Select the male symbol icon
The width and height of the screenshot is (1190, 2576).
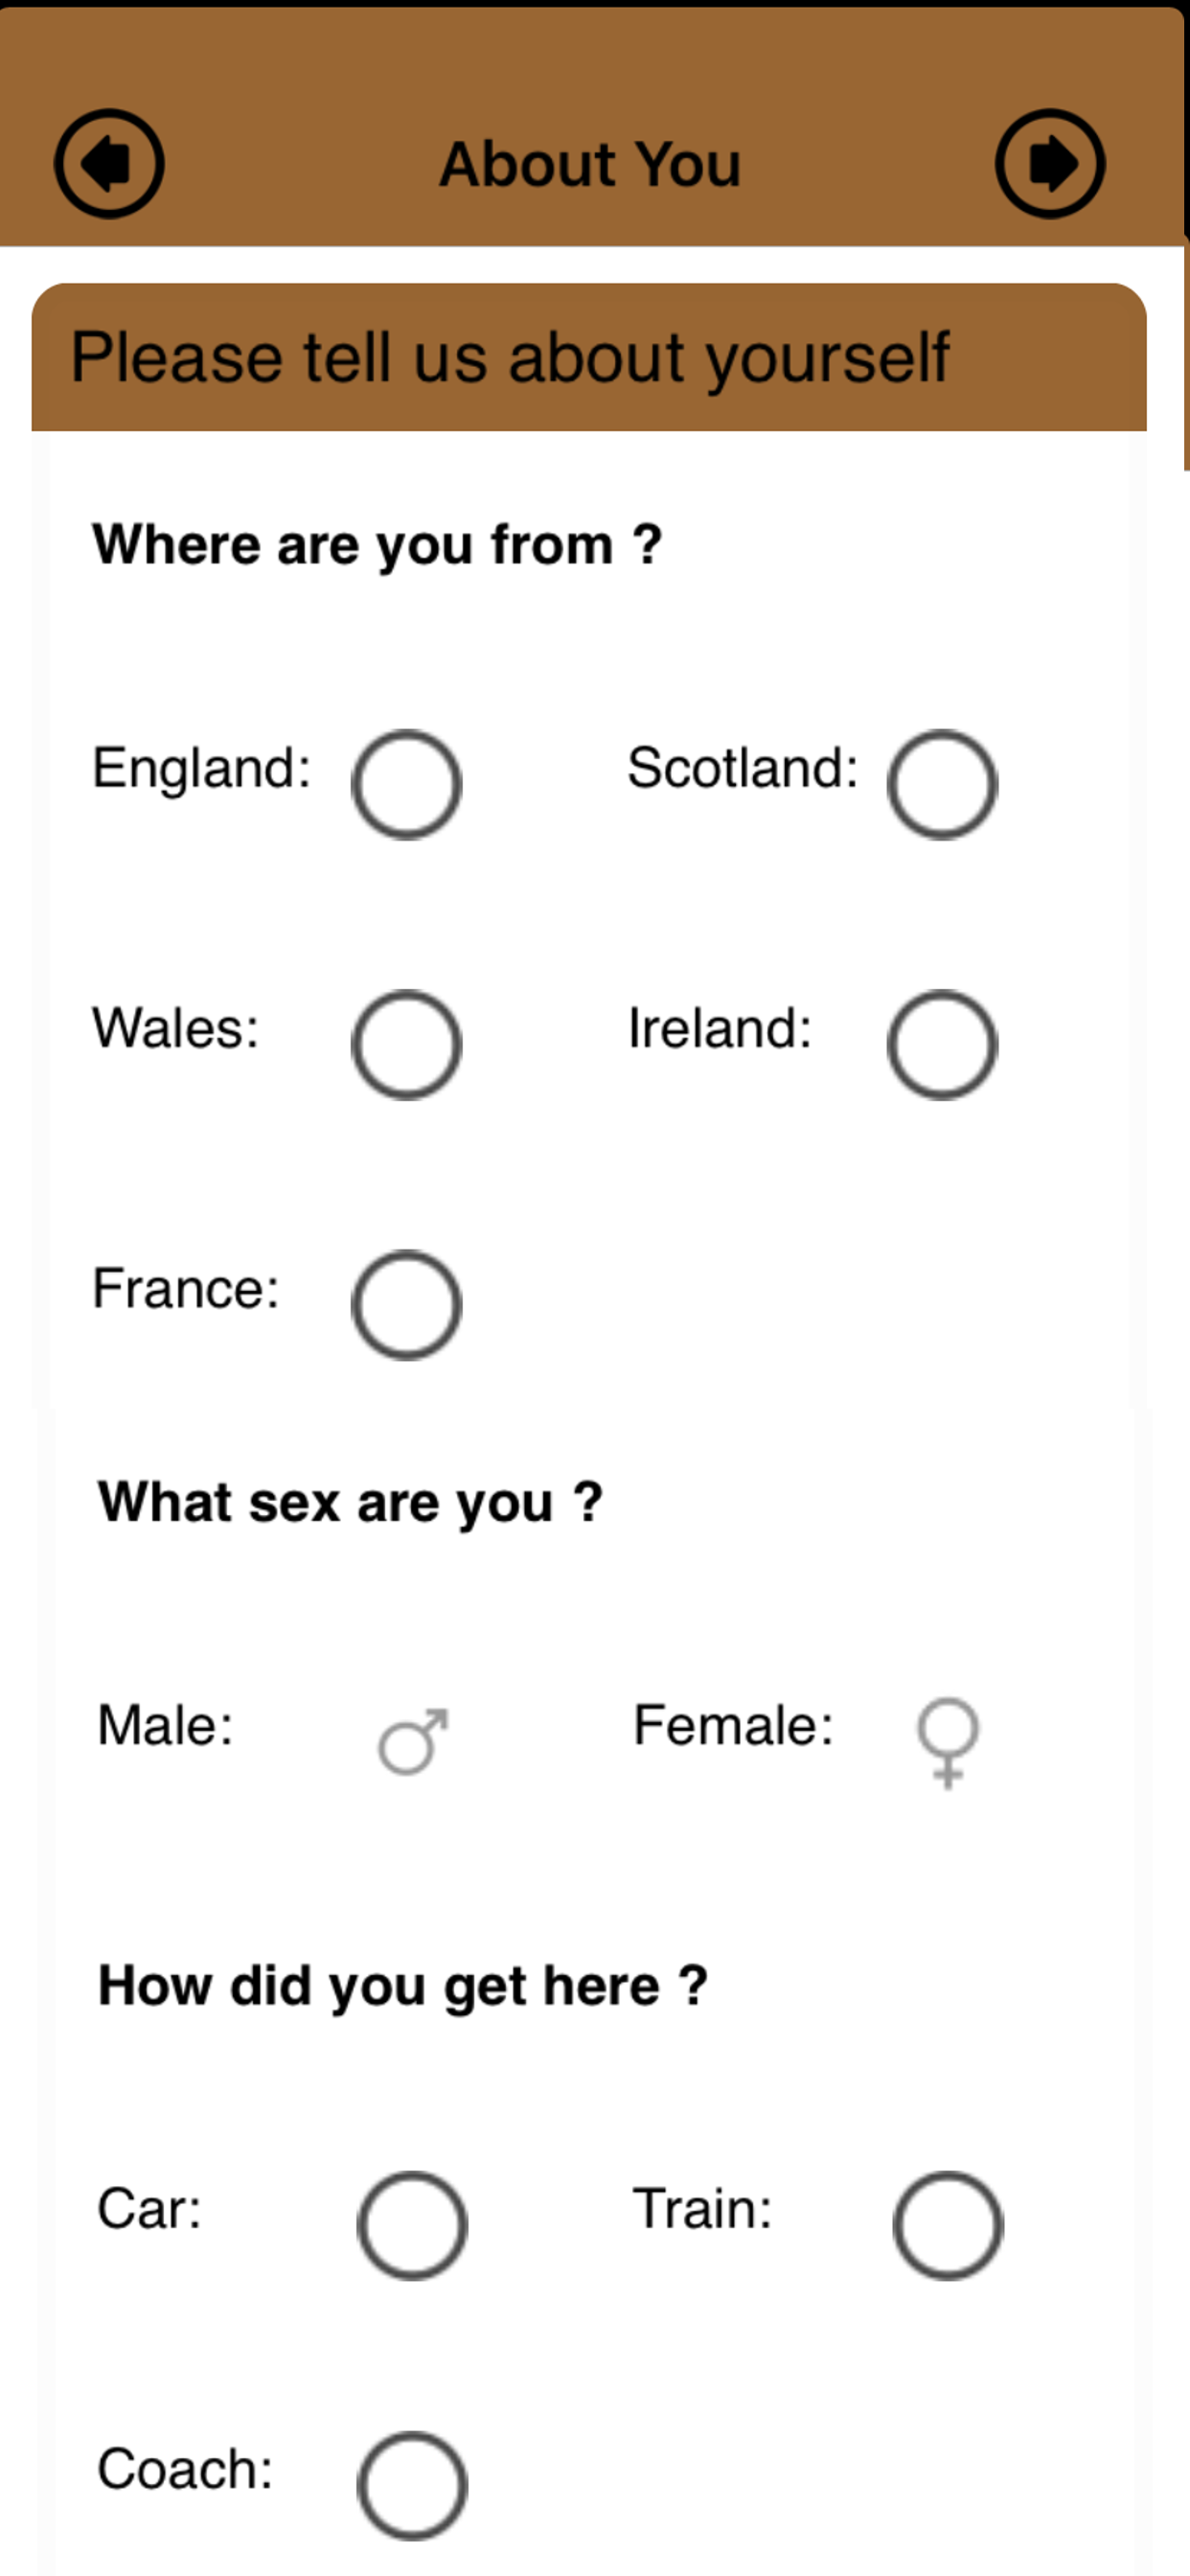coord(413,1741)
